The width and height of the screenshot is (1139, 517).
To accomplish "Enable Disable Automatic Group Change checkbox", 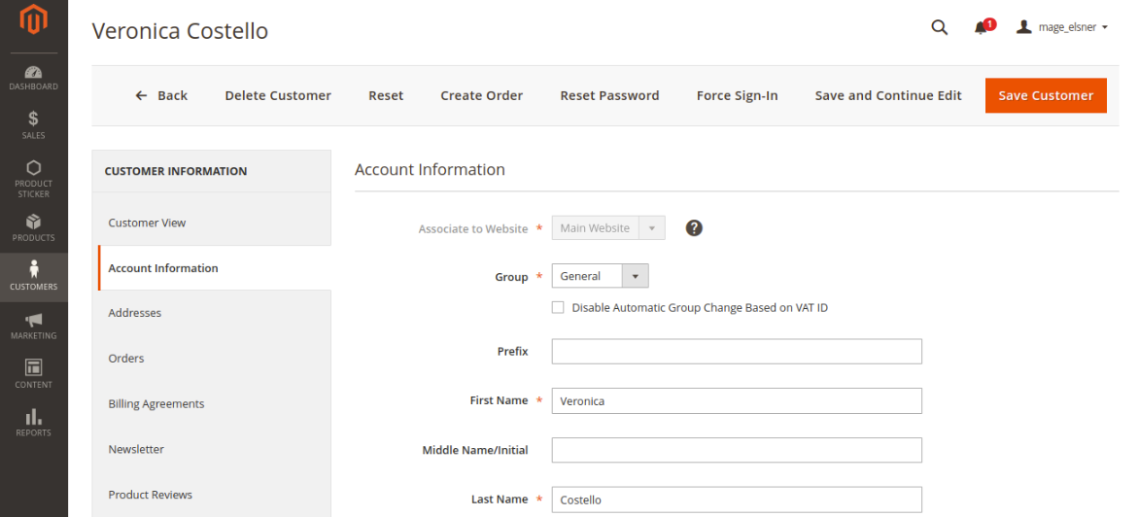I will (558, 307).
